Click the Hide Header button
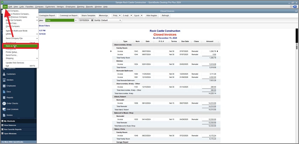 click(x=152, y=16)
